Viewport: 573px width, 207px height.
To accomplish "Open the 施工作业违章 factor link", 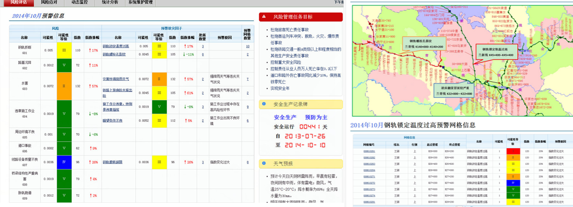I will (x=117, y=107).
